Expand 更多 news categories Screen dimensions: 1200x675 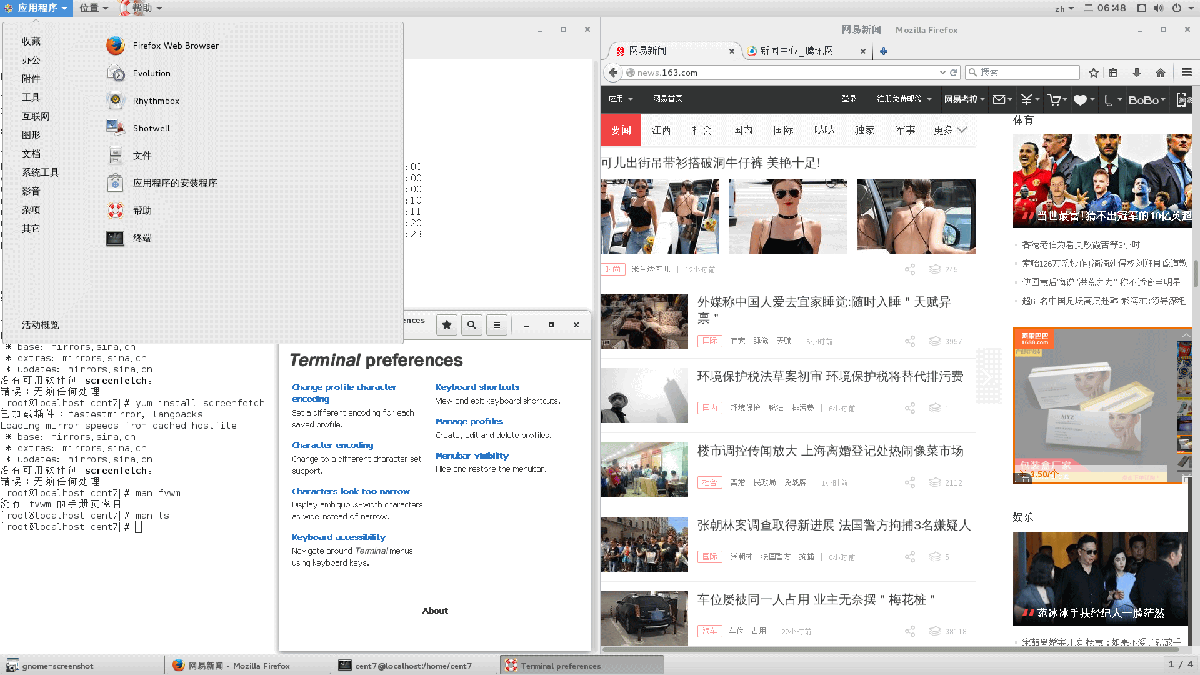pyautogui.click(x=950, y=130)
